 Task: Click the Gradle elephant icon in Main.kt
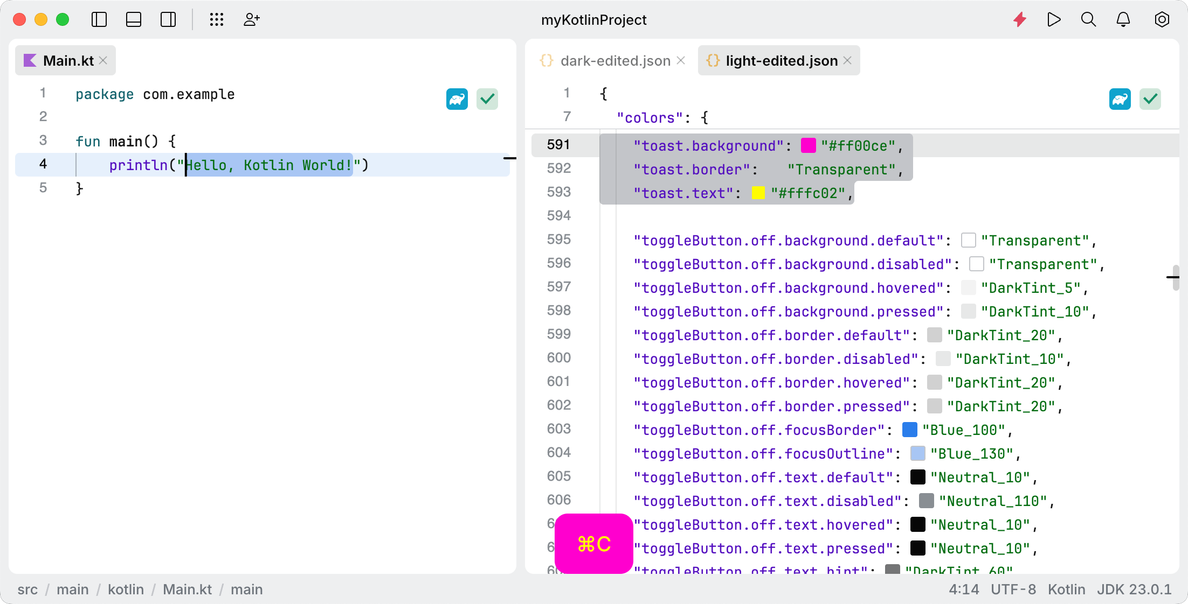pyautogui.click(x=457, y=99)
